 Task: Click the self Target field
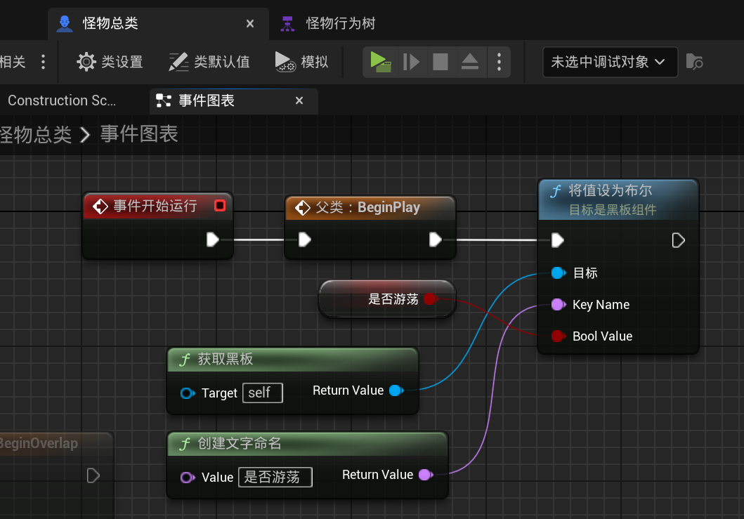tap(262, 393)
